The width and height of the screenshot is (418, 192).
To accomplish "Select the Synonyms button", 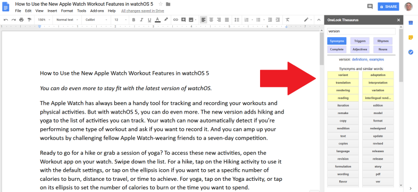I will point(337,41).
